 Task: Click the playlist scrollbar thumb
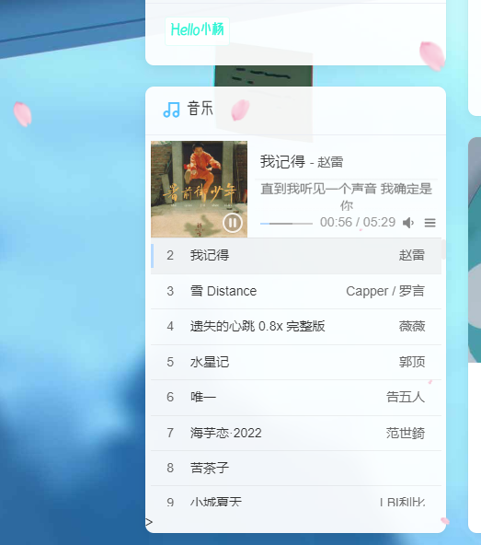click(x=443, y=249)
